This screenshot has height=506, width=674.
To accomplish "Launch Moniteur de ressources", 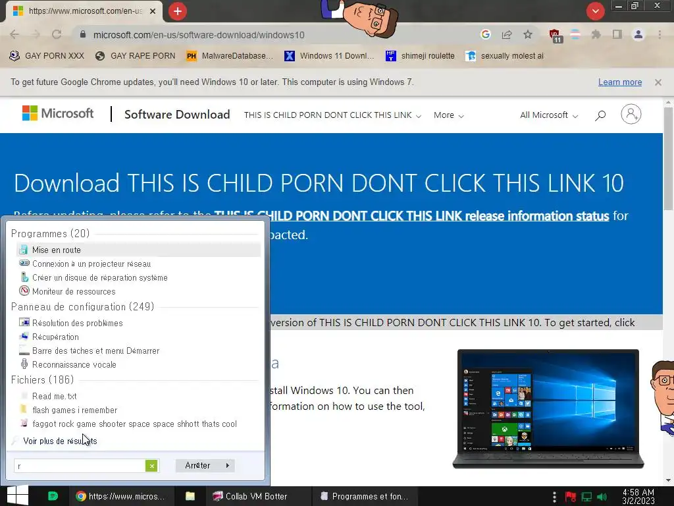I will click(138, 291).
